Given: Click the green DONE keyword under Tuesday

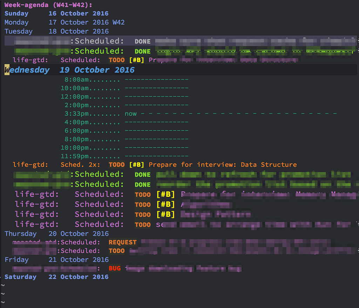Looking at the screenshot, I should (143, 52).
